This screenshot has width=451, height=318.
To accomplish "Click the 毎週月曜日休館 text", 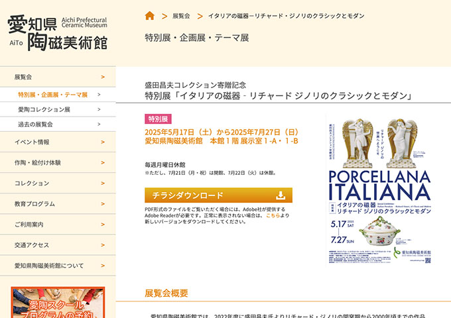I will (165, 165).
